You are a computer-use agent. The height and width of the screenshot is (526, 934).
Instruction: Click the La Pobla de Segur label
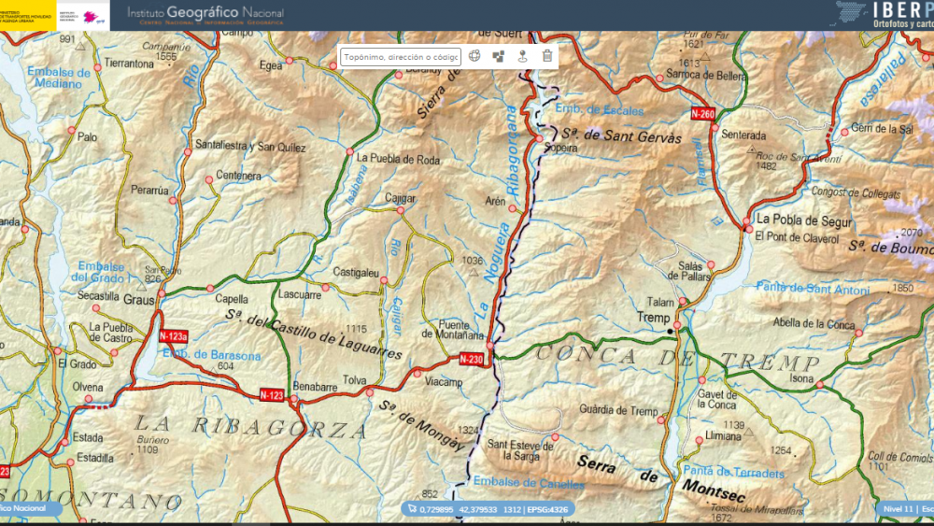click(x=804, y=220)
